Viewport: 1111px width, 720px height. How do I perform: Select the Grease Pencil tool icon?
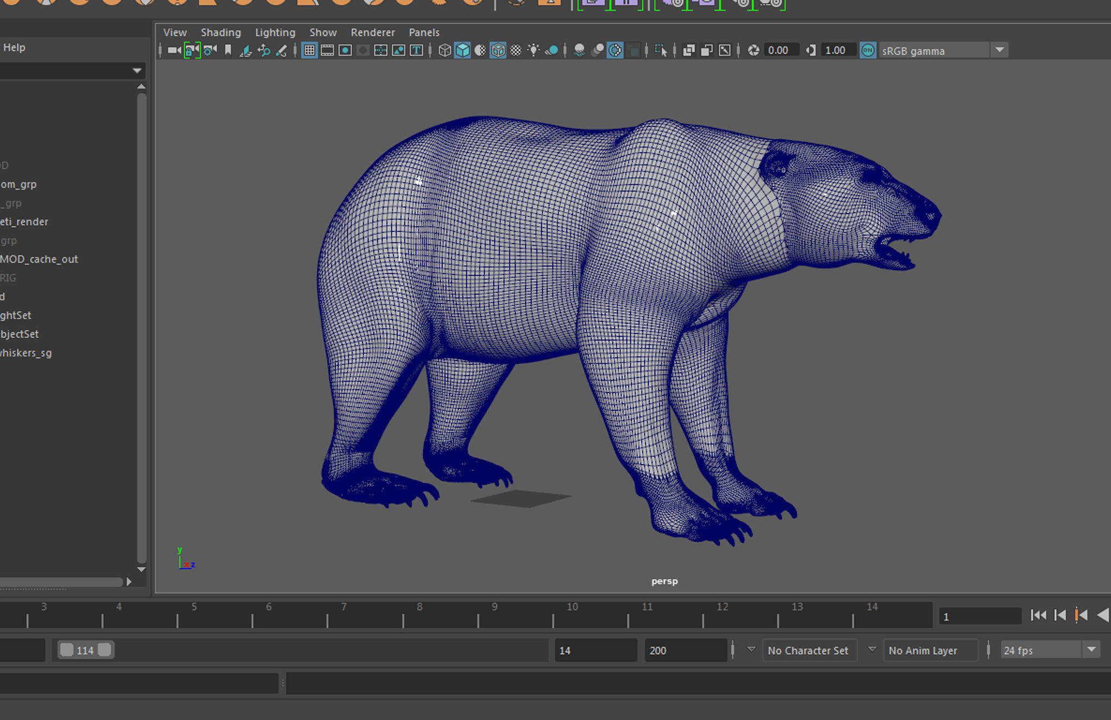281,50
